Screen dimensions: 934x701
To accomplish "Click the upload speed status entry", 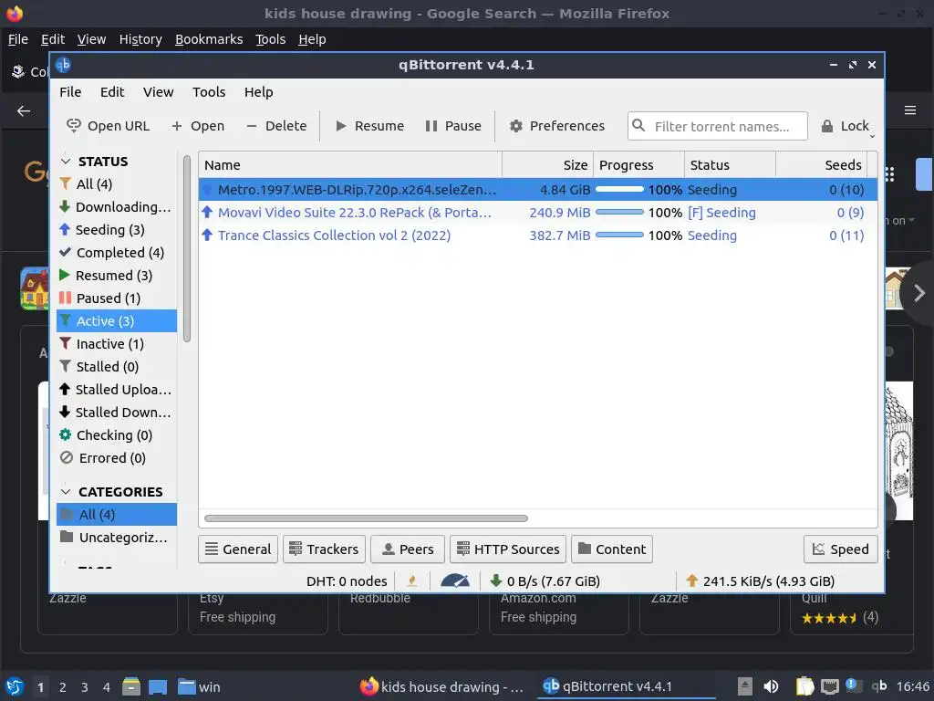I will click(x=760, y=581).
